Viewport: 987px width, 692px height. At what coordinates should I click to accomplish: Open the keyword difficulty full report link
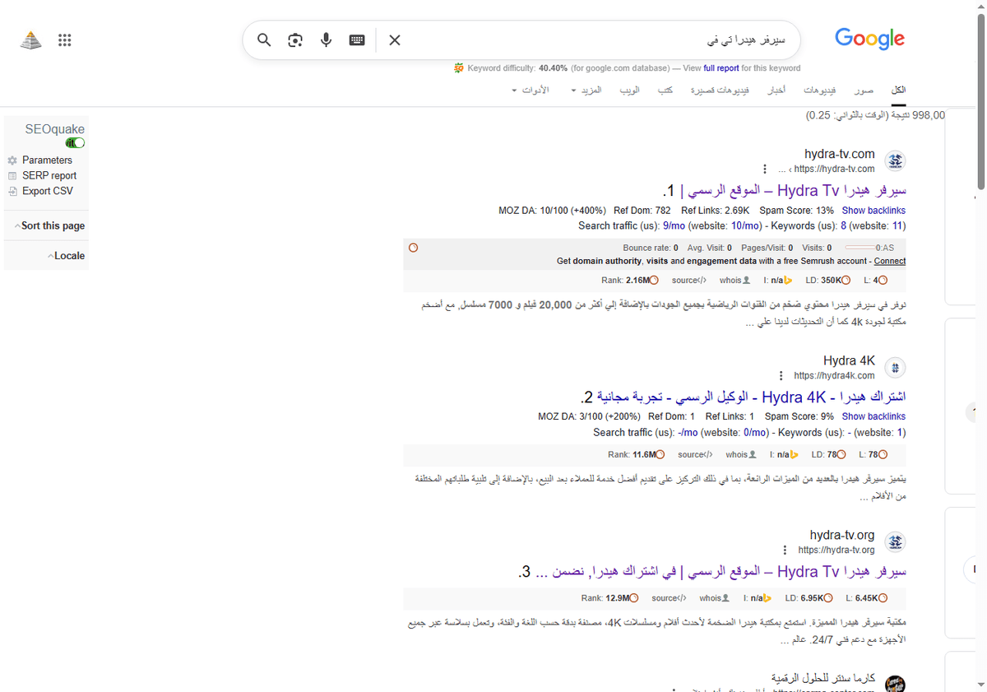722,68
